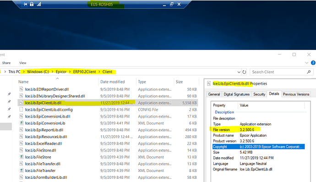Screen dimensions: 316x182
Task: Select Ice.Lib.EpiConversionLib.dll file
Action: pyautogui.click(x=48, y=116)
